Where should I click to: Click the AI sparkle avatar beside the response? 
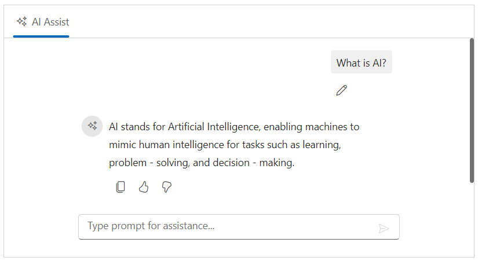[x=92, y=126]
